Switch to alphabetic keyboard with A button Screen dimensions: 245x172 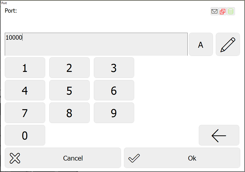coord(201,44)
